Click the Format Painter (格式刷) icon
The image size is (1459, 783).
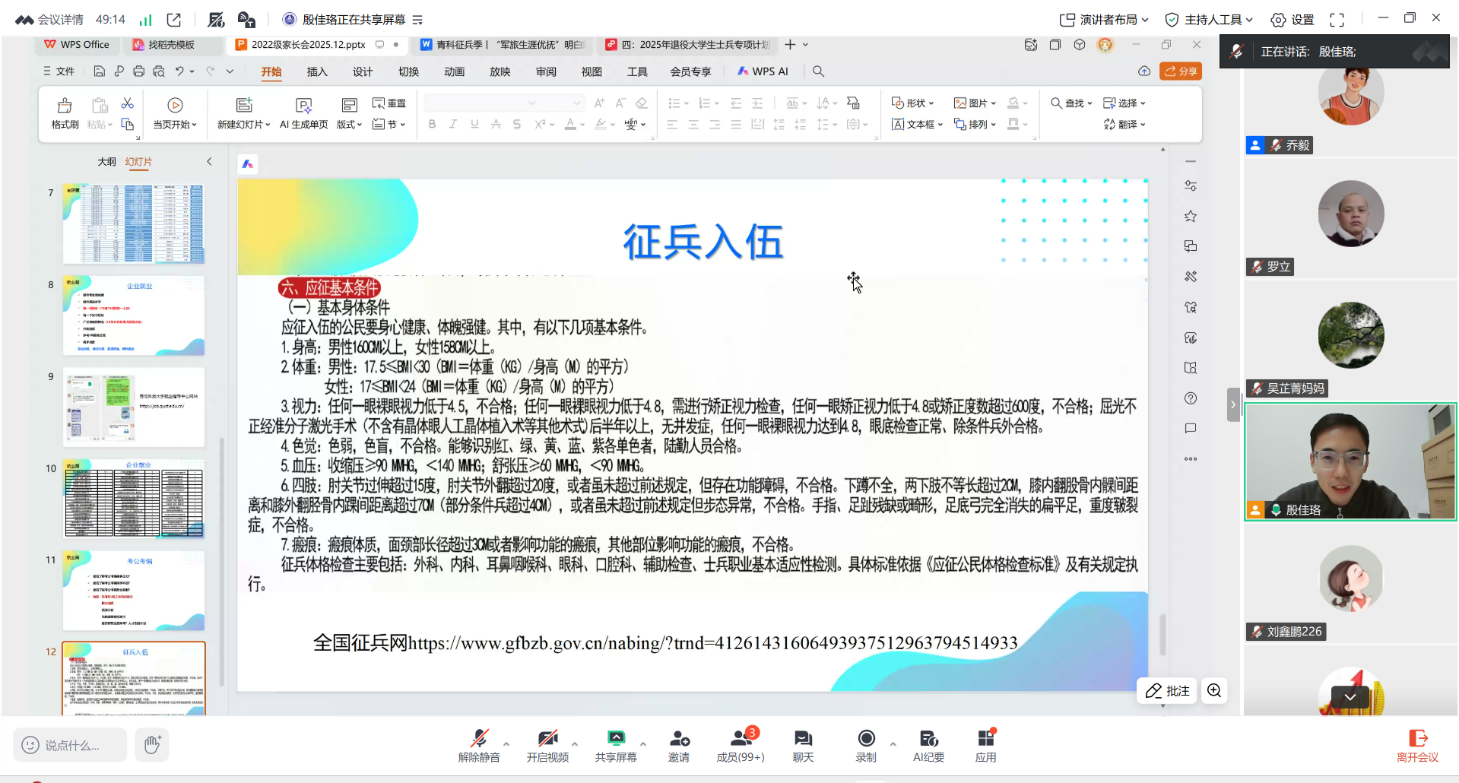[65, 106]
